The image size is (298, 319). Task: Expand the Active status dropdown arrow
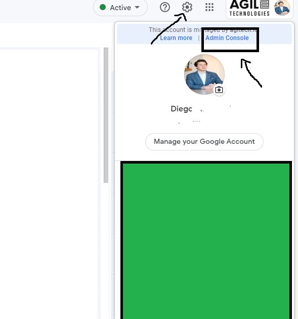point(137,8)
